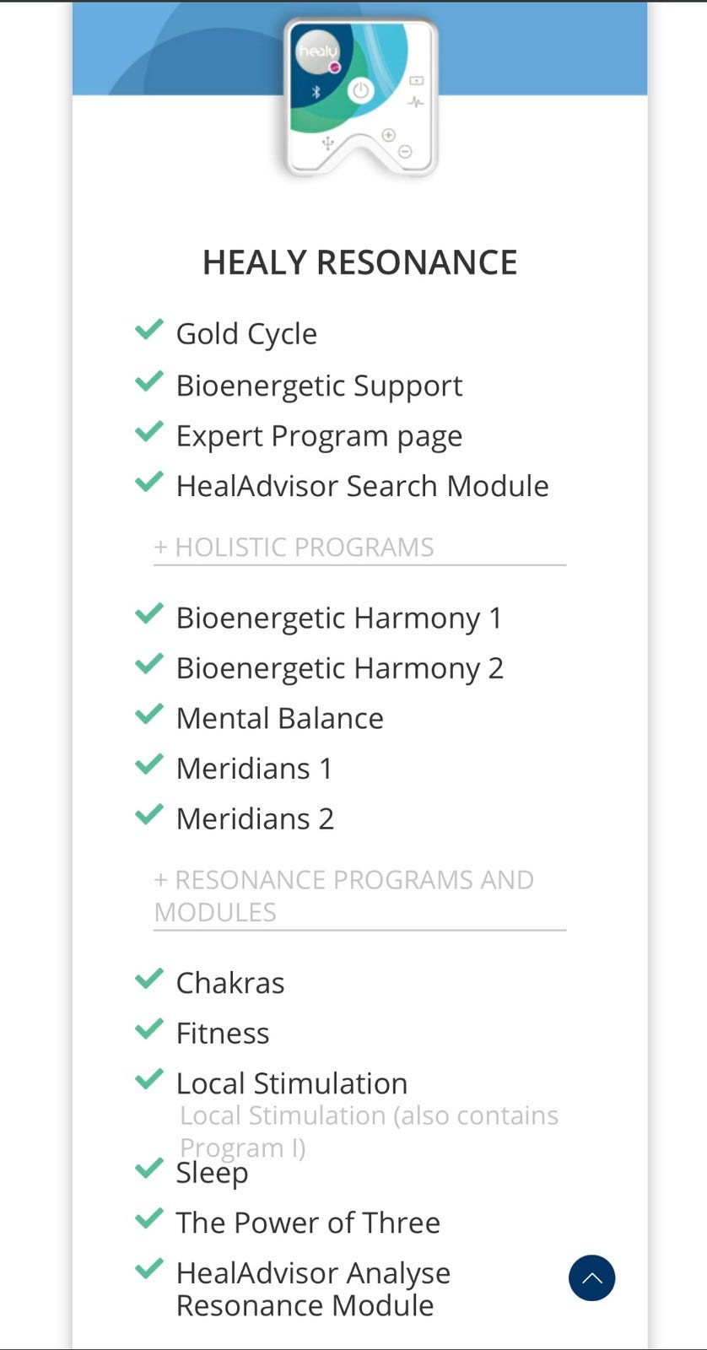Click the plus icon on Healy device

[x=388, y=135]
